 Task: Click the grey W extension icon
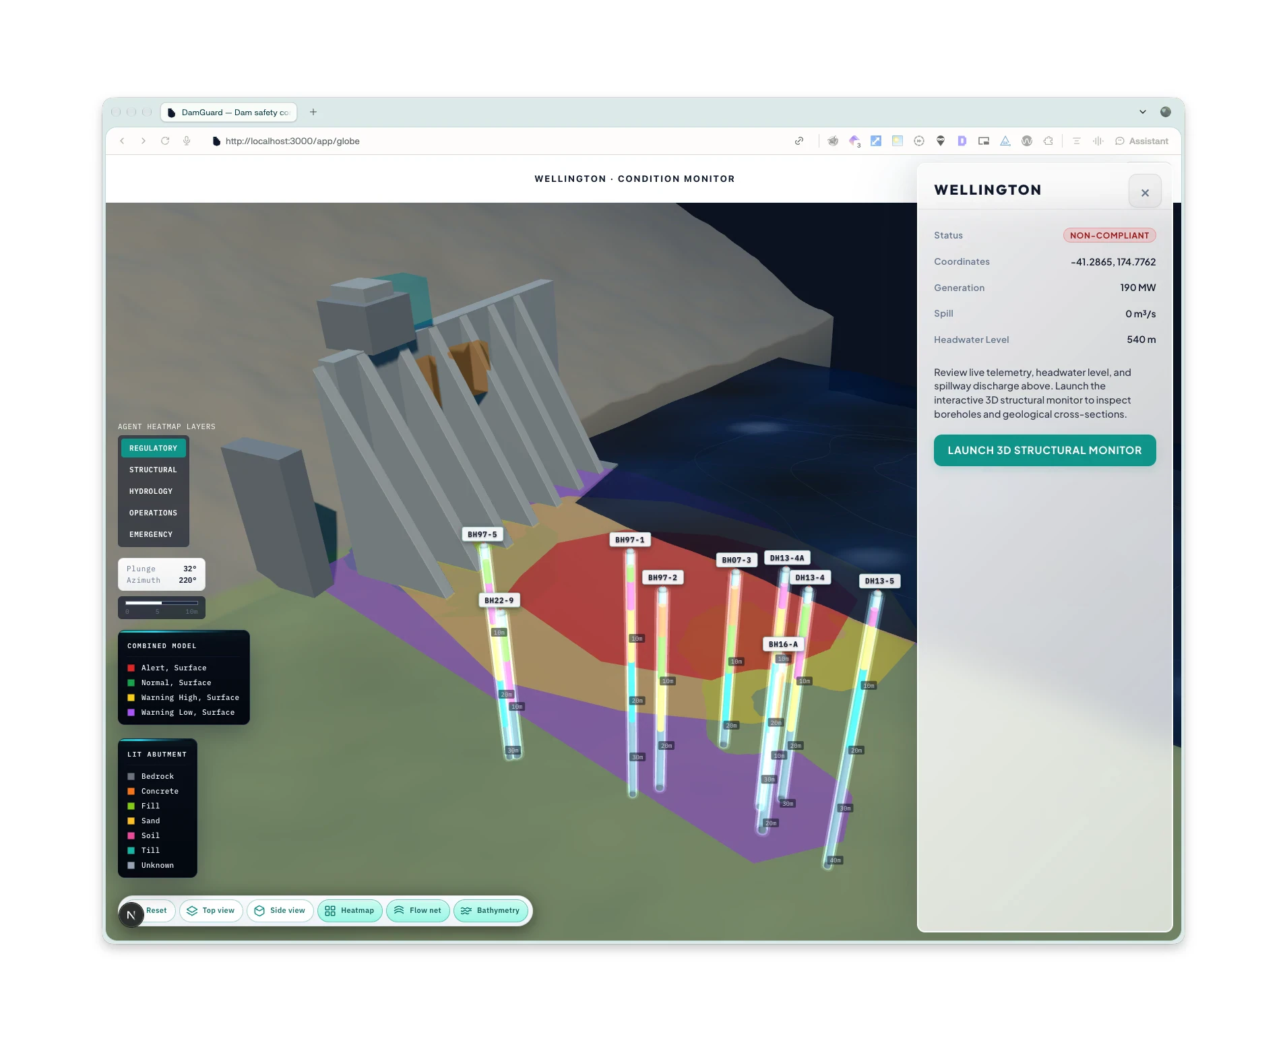[1027, 141]
